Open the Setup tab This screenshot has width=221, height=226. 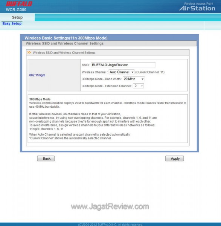tap(17, 17)
